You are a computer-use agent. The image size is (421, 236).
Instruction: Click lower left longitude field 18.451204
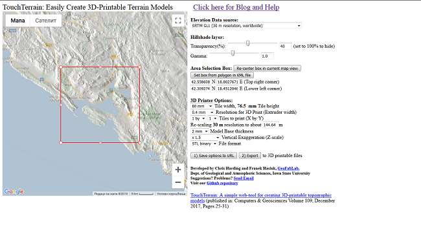(227, 89)
